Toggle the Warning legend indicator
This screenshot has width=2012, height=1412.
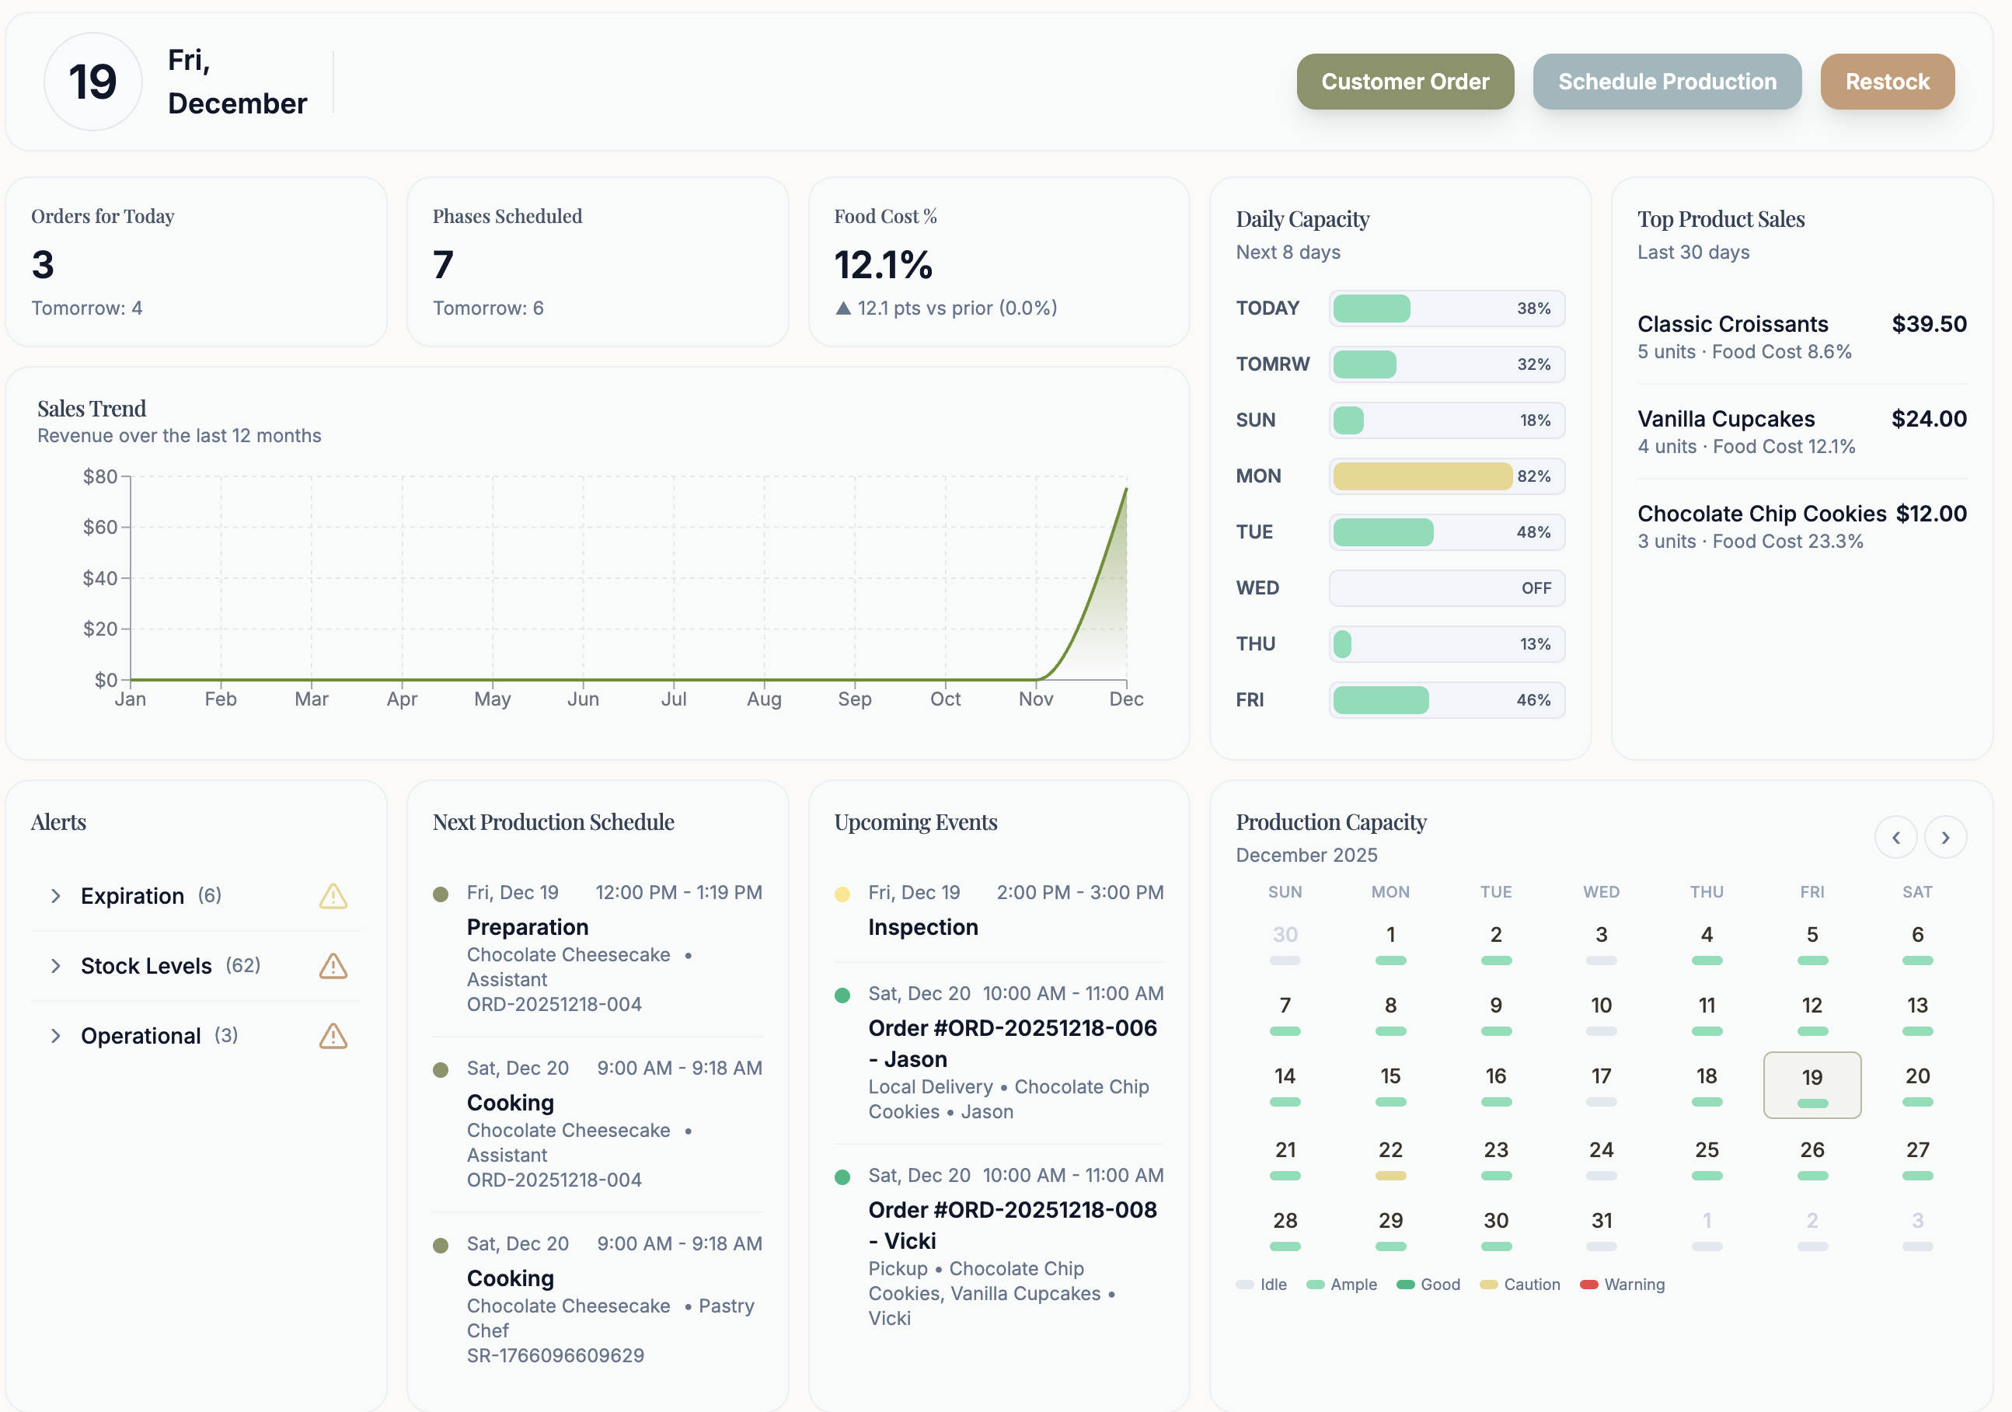pyautogui.click(x=1588, y=1285)
